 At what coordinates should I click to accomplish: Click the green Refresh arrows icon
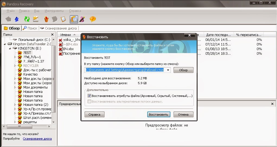[27, 19]
